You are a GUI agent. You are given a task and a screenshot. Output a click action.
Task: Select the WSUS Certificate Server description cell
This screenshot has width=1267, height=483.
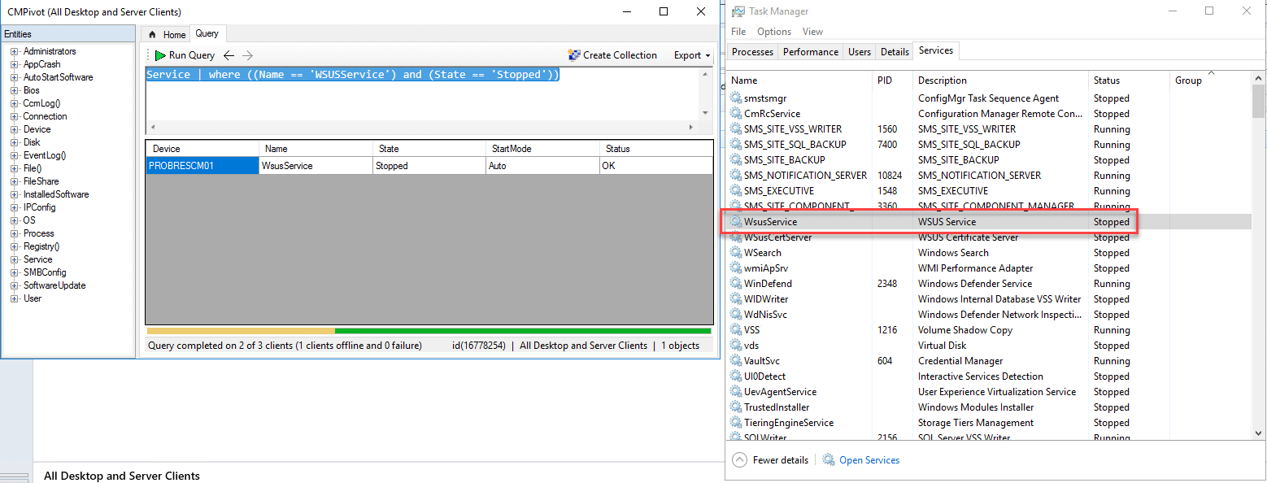point(969,237)
